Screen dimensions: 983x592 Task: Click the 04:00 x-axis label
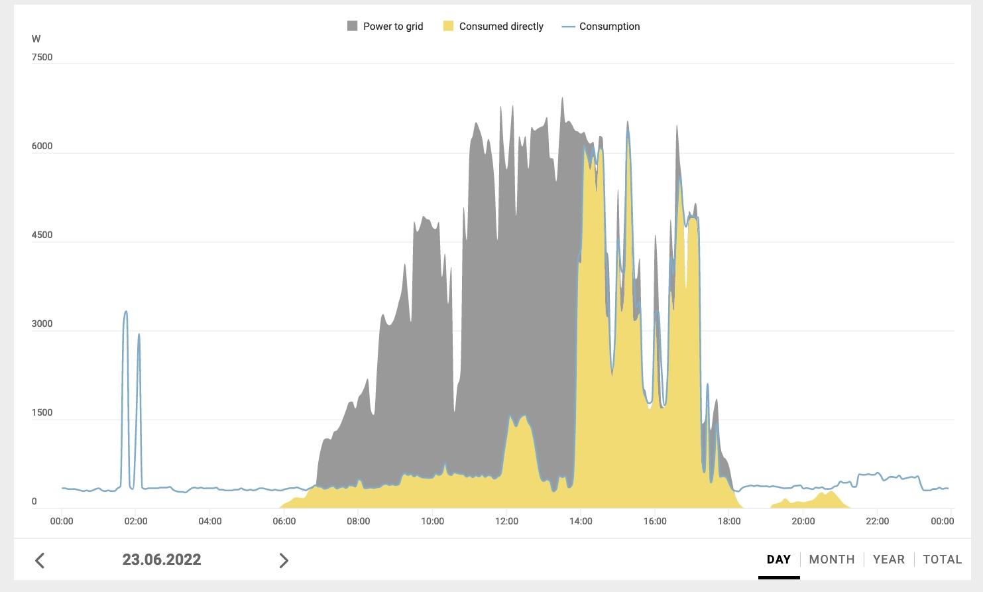[210, 522]
